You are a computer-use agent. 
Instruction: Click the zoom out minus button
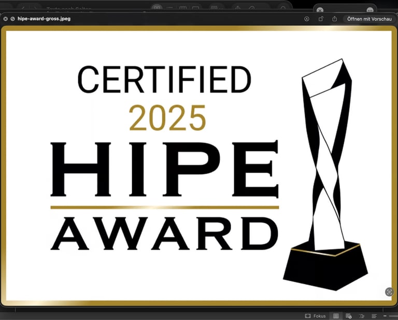[385, 316]
